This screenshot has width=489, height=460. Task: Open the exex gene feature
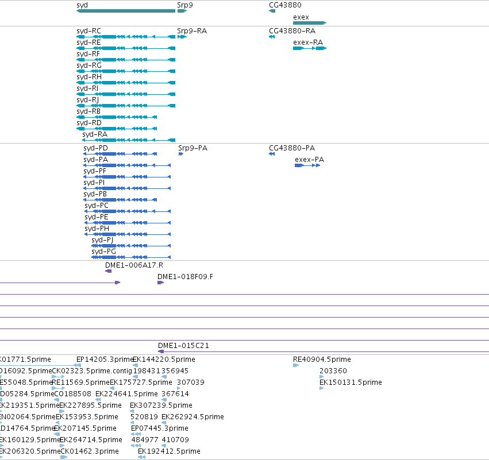310,23
